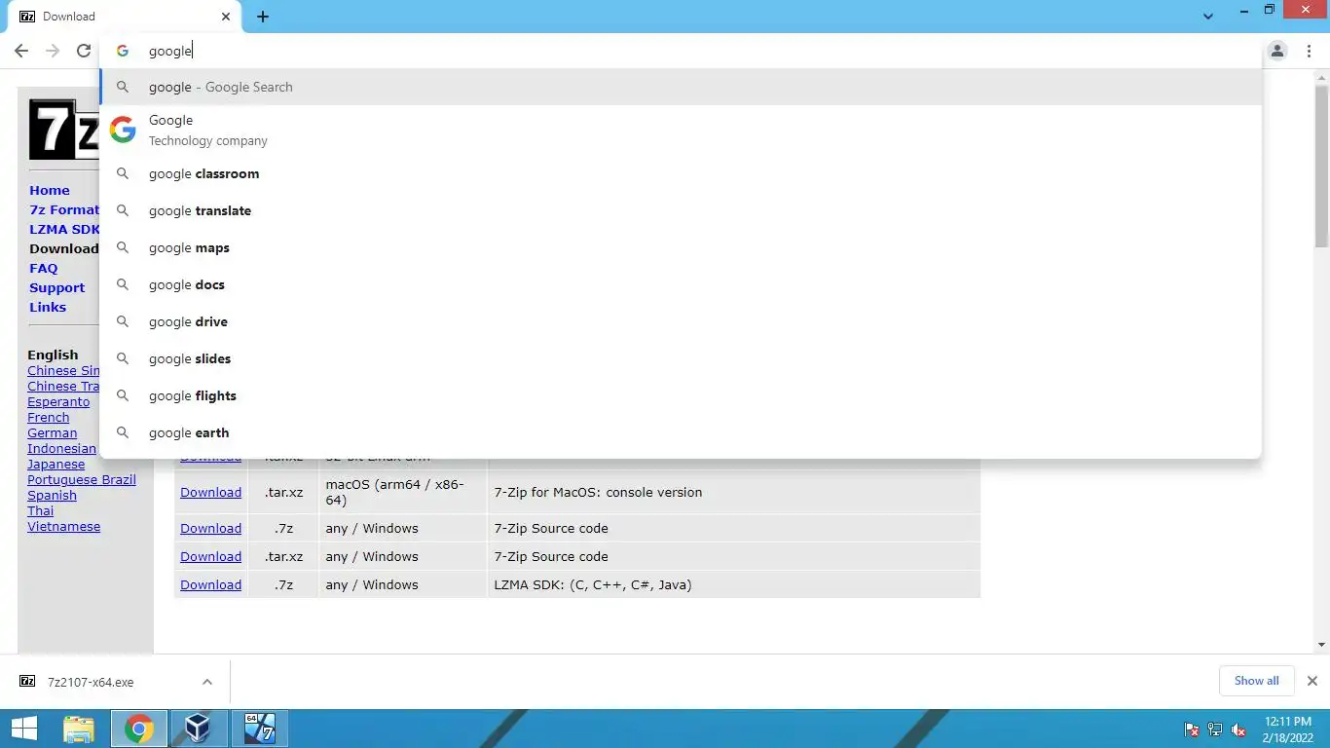Click the magnifier icon beside 'google earth'
The width and height of the screenshot is (1330, 748).
123,432
